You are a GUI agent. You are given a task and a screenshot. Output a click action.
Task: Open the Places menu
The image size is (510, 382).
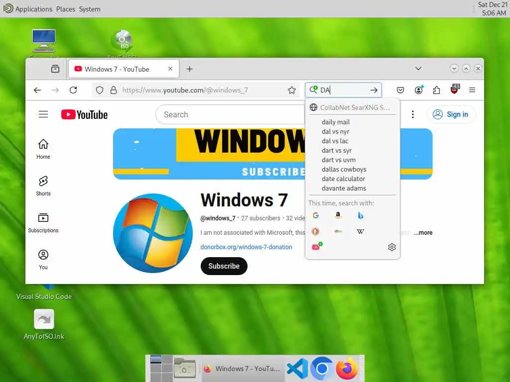click(66, 9)
